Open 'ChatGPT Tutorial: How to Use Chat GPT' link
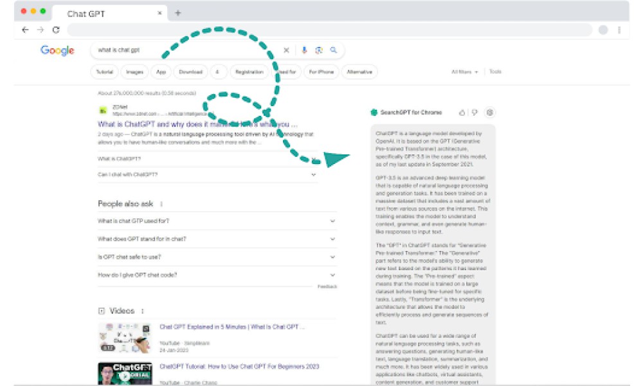This screenshot has height=386, width=643. pos(239,367)
